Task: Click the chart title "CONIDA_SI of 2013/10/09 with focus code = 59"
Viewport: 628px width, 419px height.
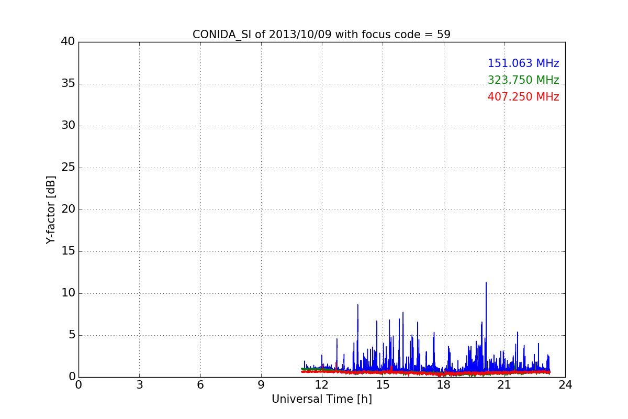Action: [x=321, y=35]
